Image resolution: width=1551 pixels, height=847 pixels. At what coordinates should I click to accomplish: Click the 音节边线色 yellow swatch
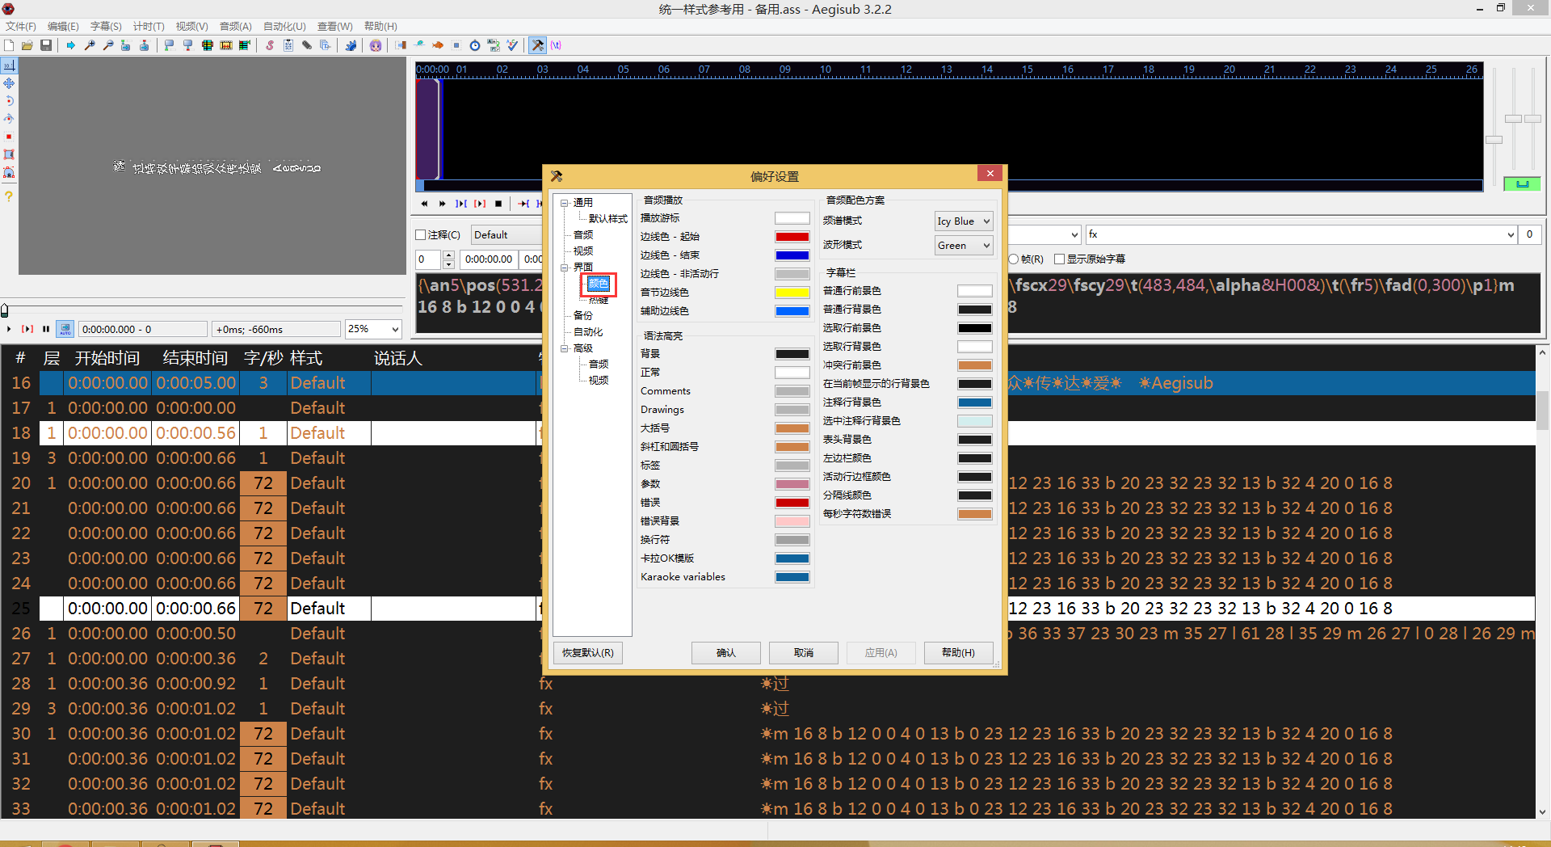[792, 293]
